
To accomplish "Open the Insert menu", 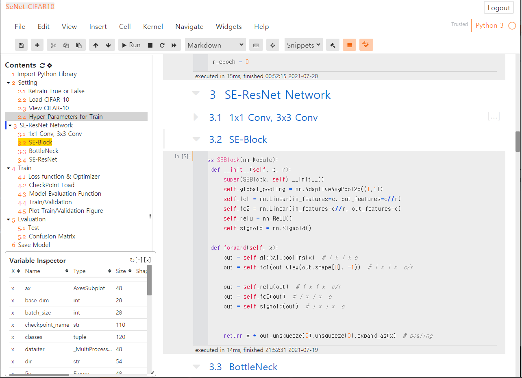I will point(98,26).
